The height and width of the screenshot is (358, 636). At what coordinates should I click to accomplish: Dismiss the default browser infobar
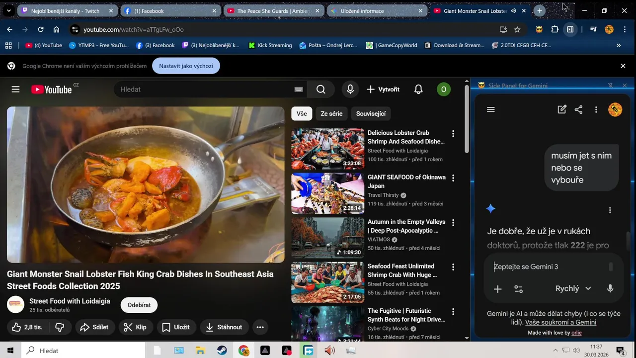[x=623, y=66]
